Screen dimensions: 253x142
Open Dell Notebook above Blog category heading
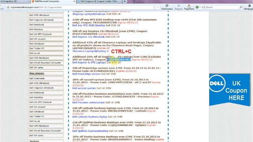pyautogui.click(x=46, y=24)
